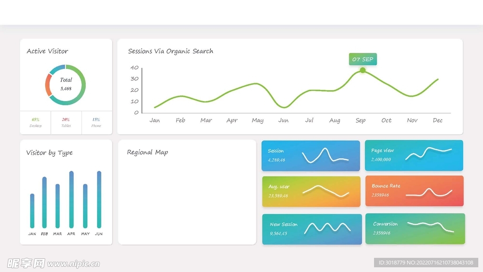
Task: Click the Active Visitor donut chart center
Action: (x=66, y=85)
